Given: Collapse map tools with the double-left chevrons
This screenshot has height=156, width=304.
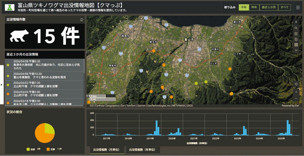Looking at the screenshot, I should (x=296, y=50).
